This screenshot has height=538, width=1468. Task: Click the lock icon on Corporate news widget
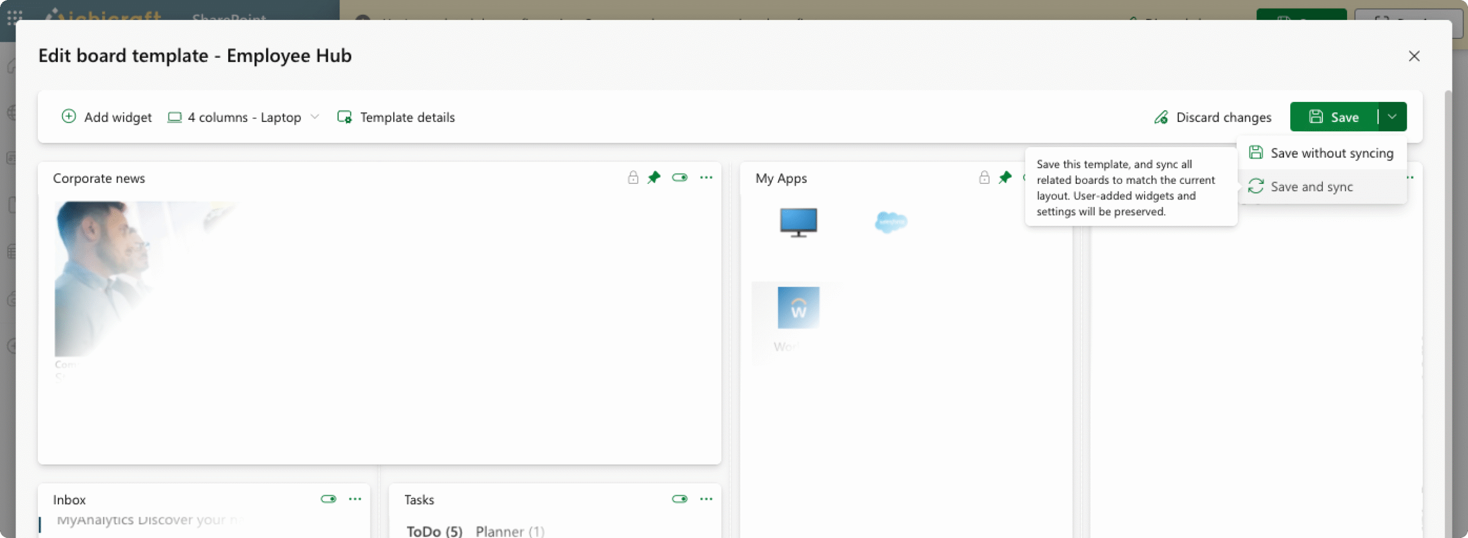click(633, 178)
